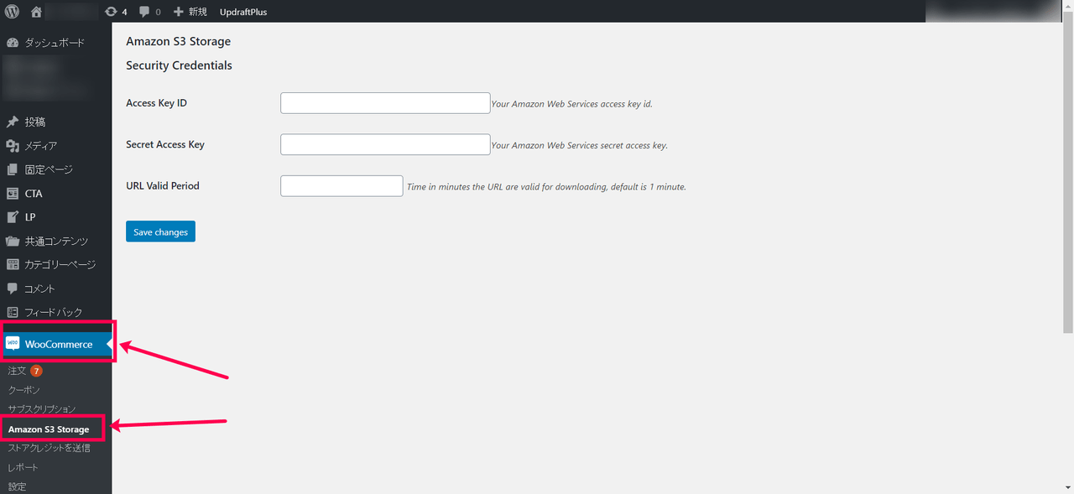Click the 'Time in minutes the URL are valid' hint
1074x494 pixels.
coord(546,187)
